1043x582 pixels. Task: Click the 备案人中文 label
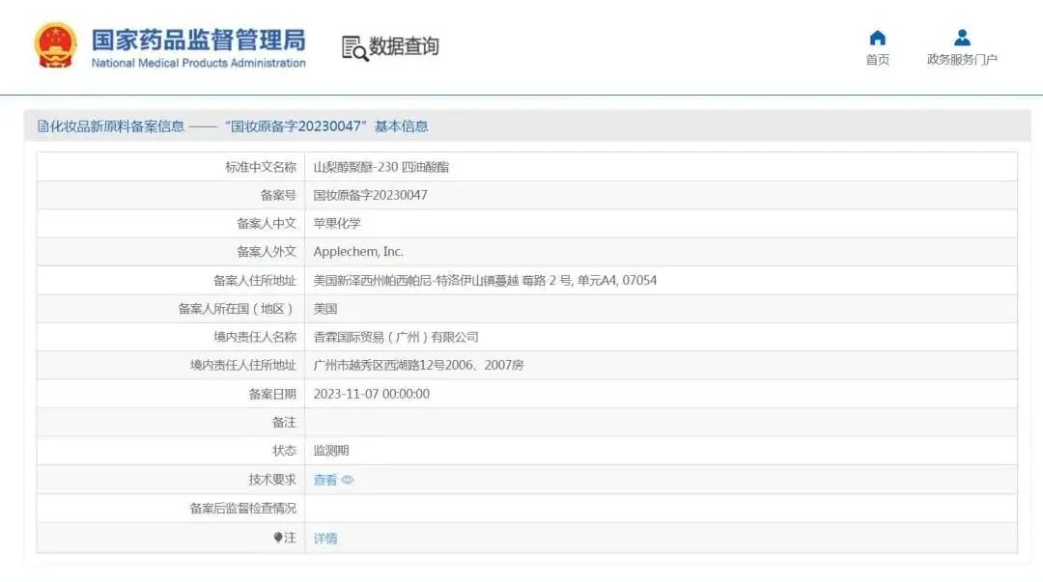(267, 224)
